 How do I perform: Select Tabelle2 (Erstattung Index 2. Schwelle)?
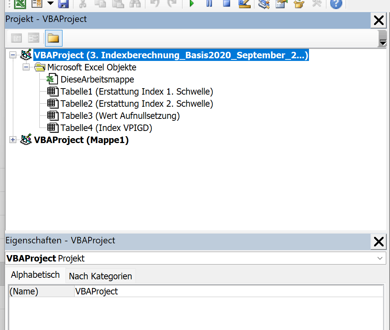(137, 104)
